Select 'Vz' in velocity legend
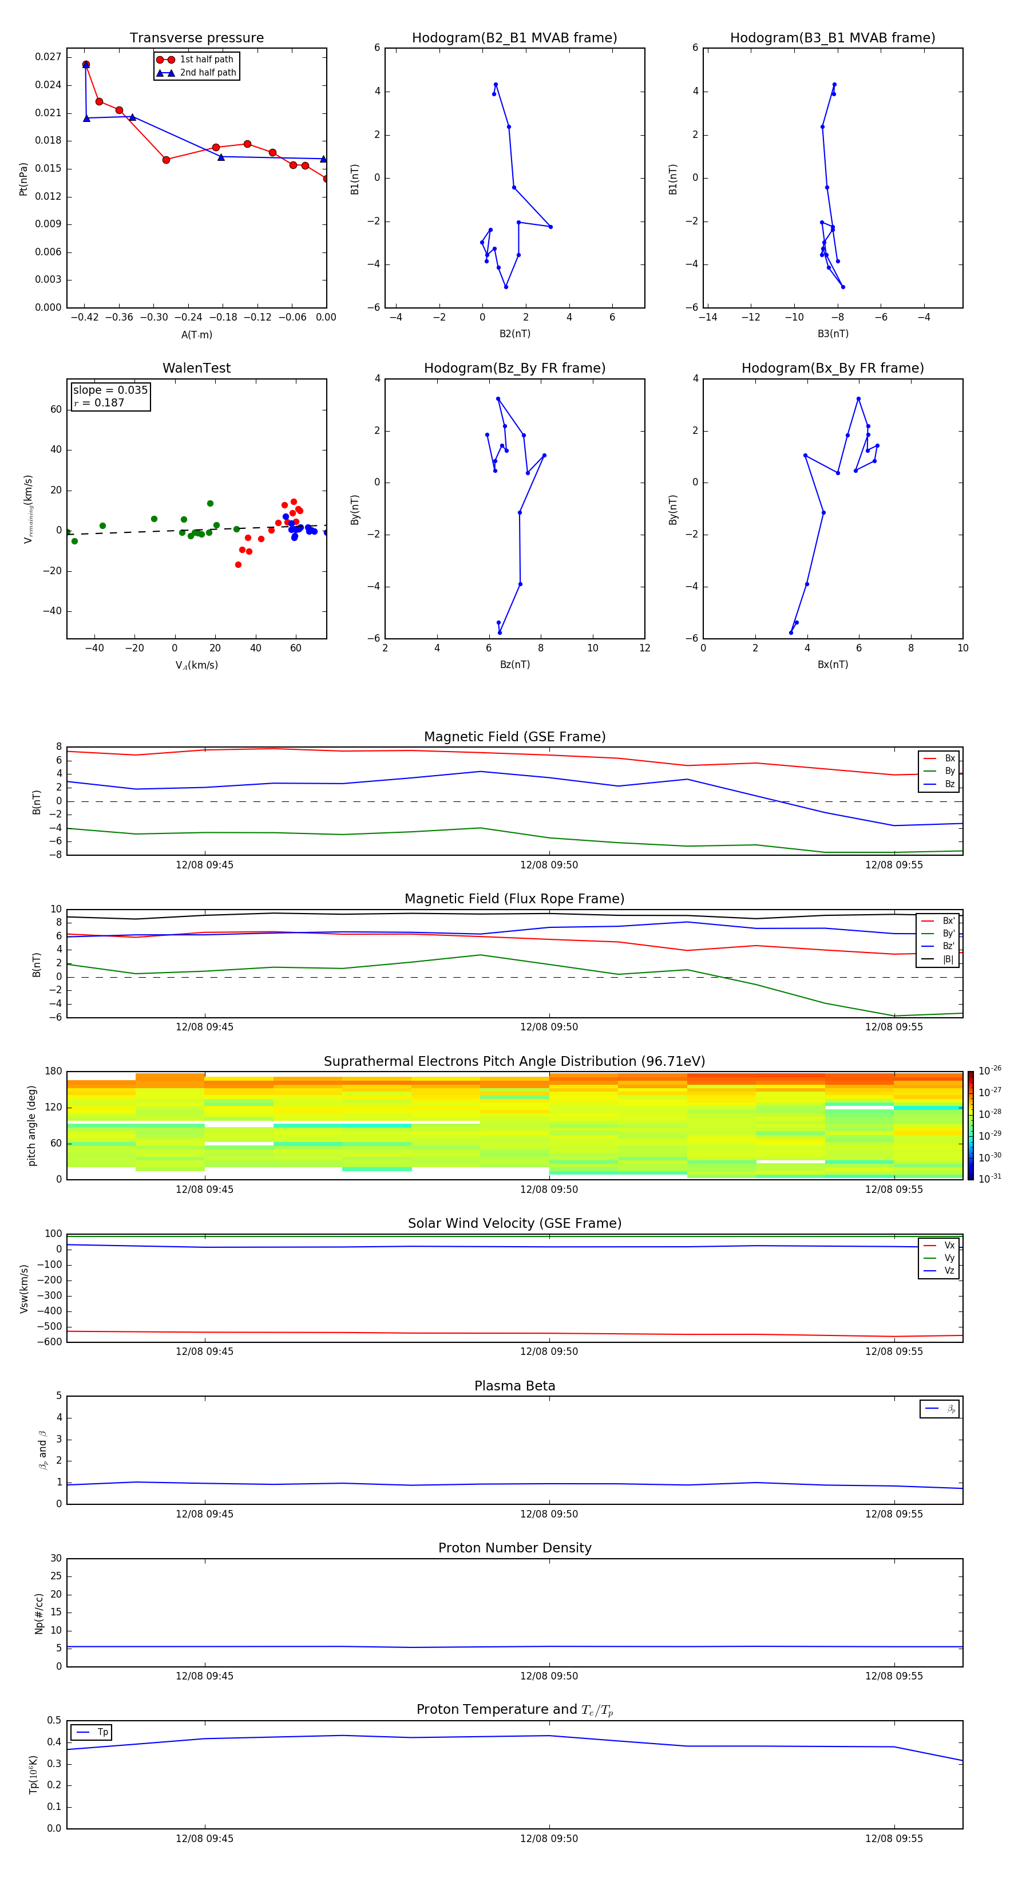Viewport: 1030px width, 1889px height. [x=939, y=1270]
